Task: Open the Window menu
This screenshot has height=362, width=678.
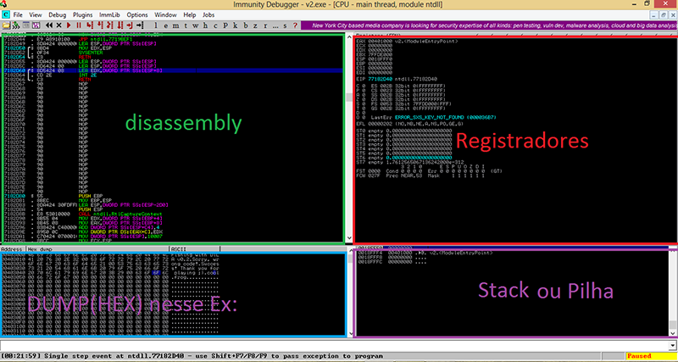Action: (165, 14)
